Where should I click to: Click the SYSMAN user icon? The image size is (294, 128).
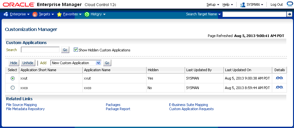click(243, 5)
